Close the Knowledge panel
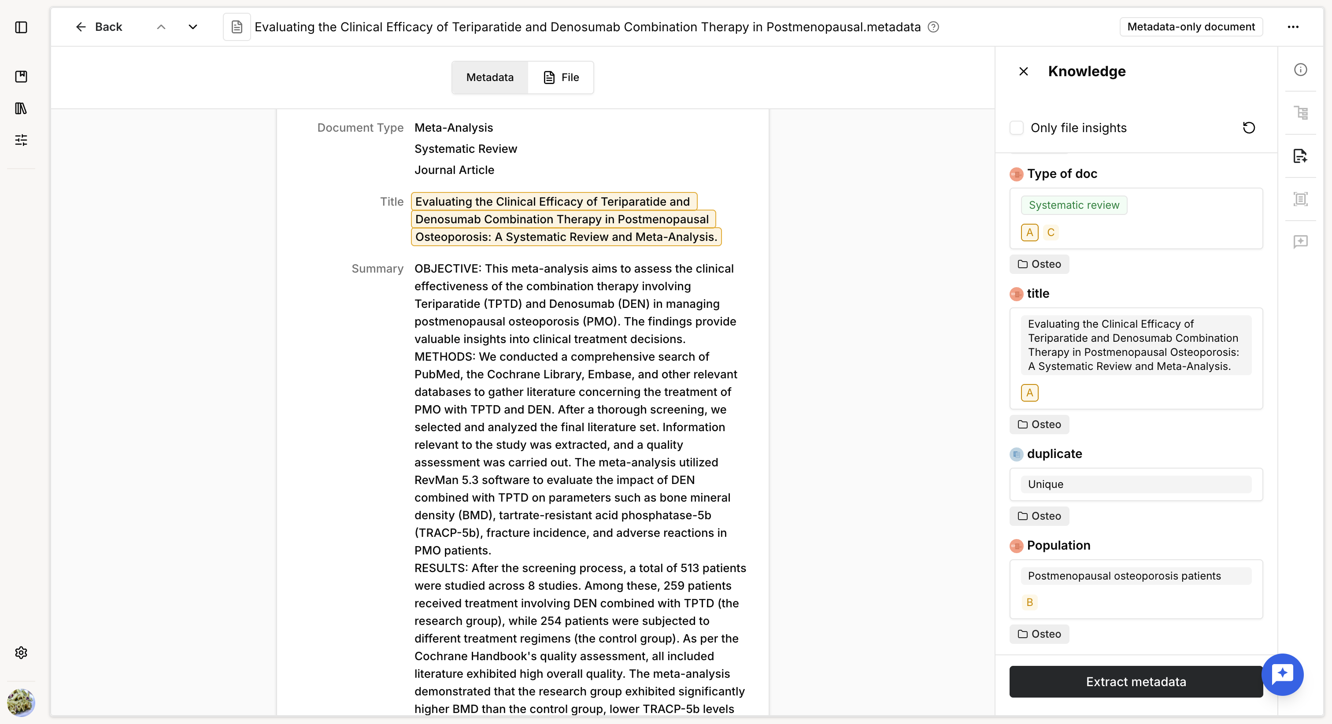 [x=1023, y=71]
